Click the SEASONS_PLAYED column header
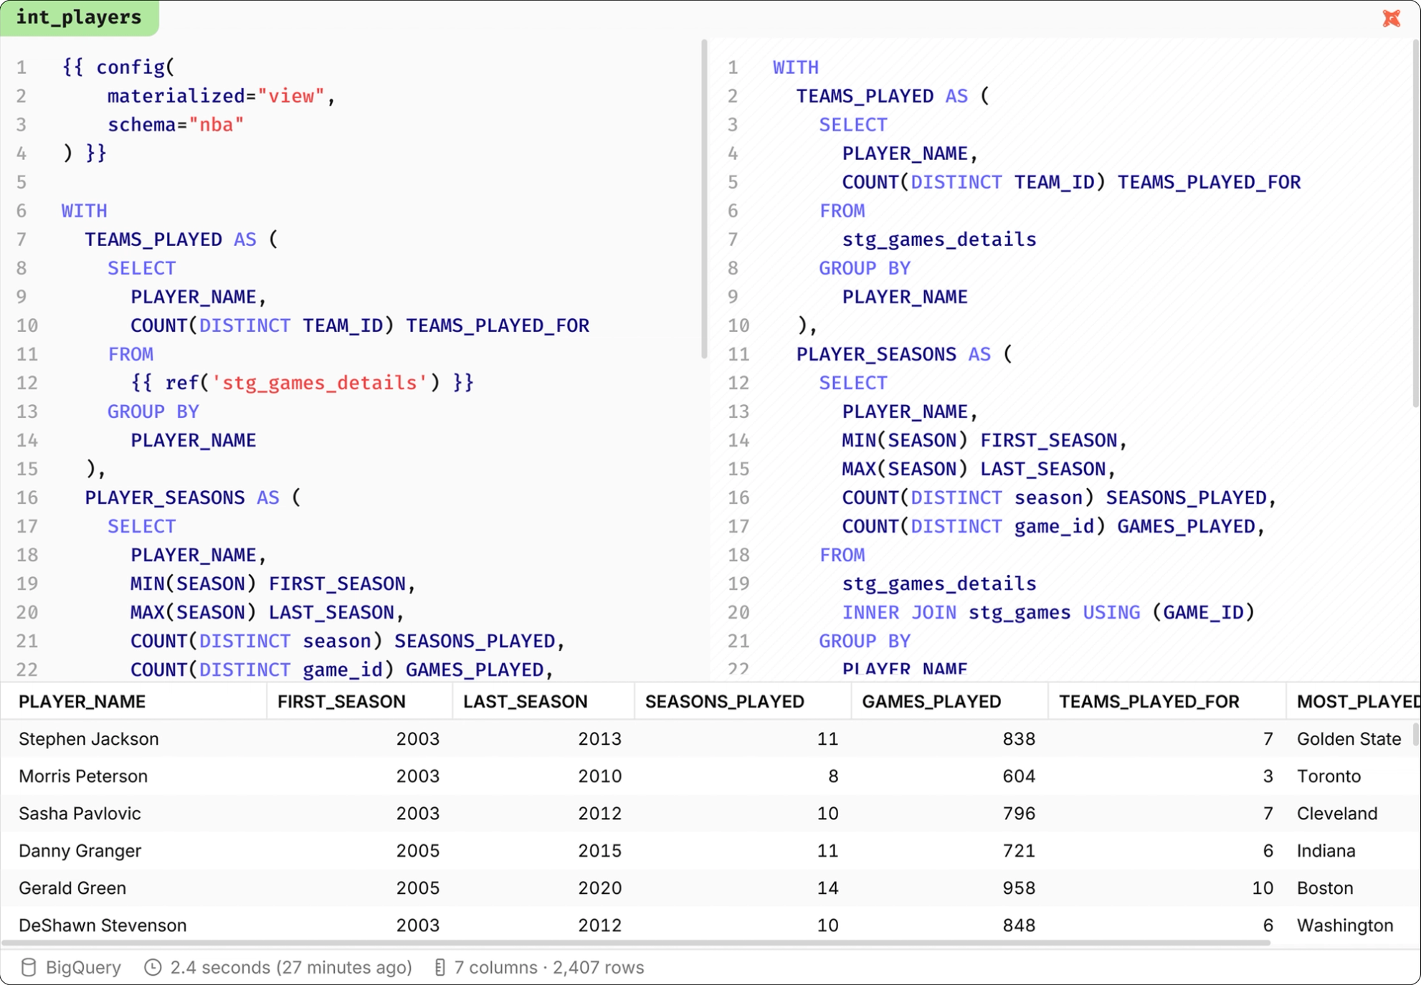The image size is (1421, 985). tap(724, 701)
